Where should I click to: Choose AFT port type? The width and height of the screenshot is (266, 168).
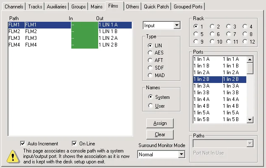[x=155, y=60]
